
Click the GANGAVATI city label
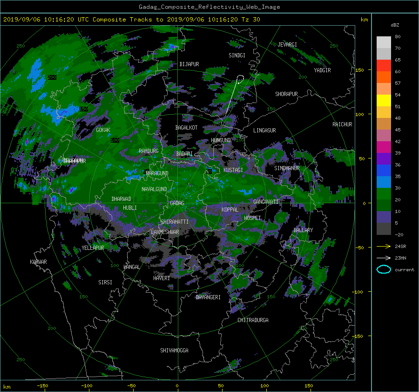(266, 202)
